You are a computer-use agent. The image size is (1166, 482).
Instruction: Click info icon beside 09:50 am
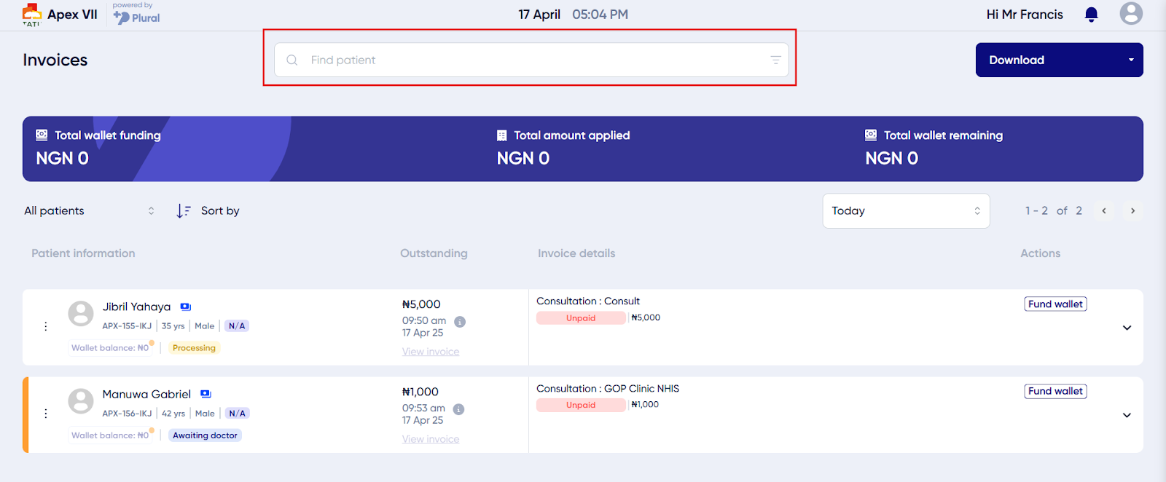(x=460, y=322)
